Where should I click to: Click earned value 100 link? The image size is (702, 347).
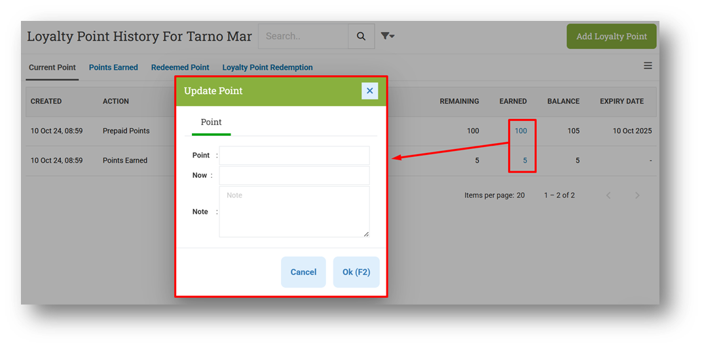click(x=521, y=131)
